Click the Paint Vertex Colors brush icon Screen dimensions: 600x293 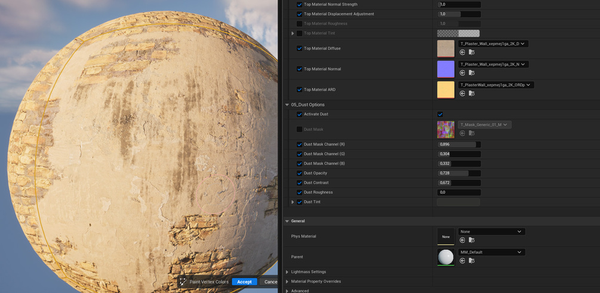pos(183,282)
